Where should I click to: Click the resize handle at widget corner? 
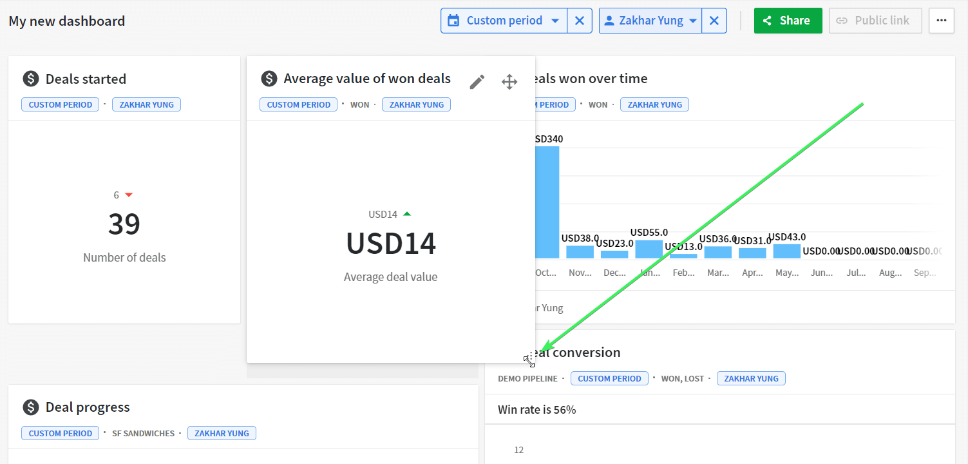click(529, 360)
